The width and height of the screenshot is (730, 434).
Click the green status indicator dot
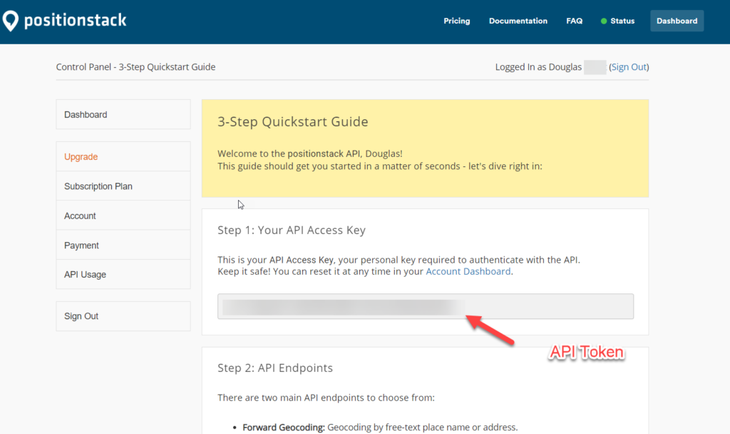click(x=604, y=21)
